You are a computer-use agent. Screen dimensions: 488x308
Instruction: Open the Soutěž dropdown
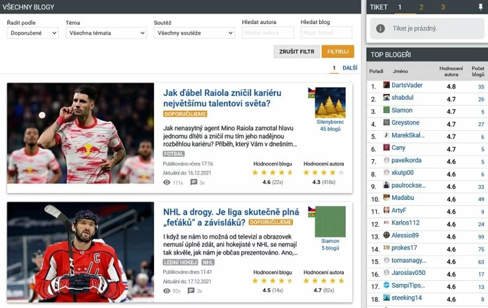pyautogui.click(x=194, y=33)
